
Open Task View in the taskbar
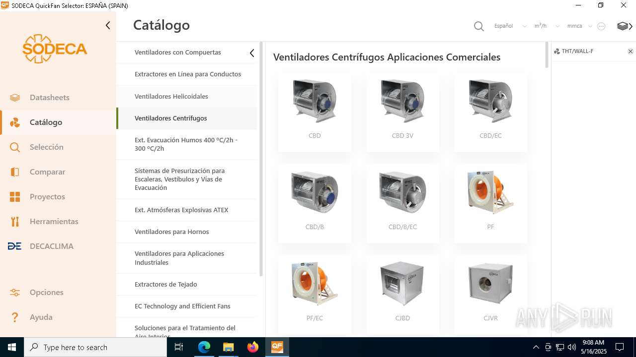pyautogui.click(x=179, y=347)
